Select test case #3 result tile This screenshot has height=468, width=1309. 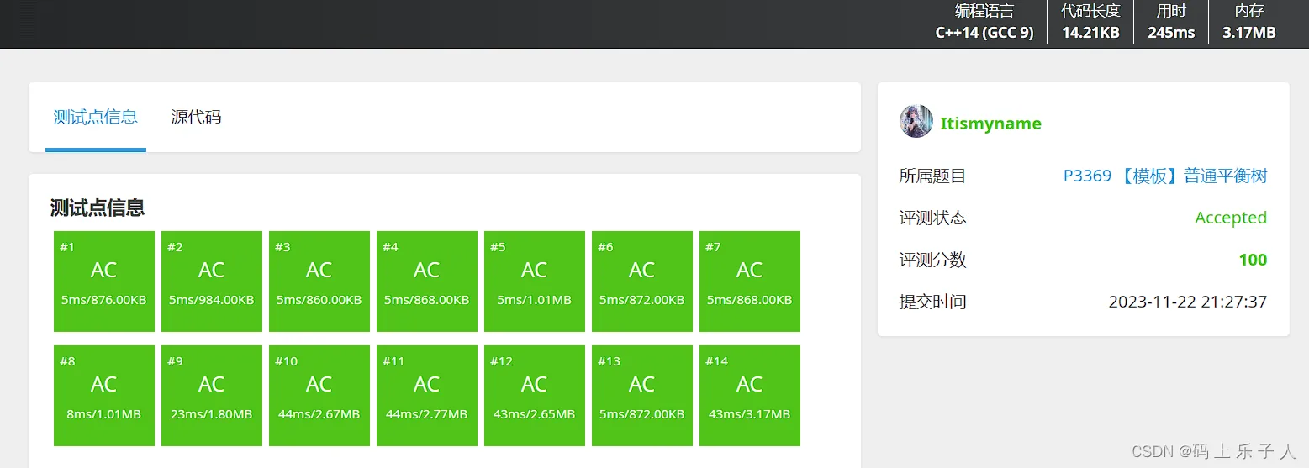point(319,281)
